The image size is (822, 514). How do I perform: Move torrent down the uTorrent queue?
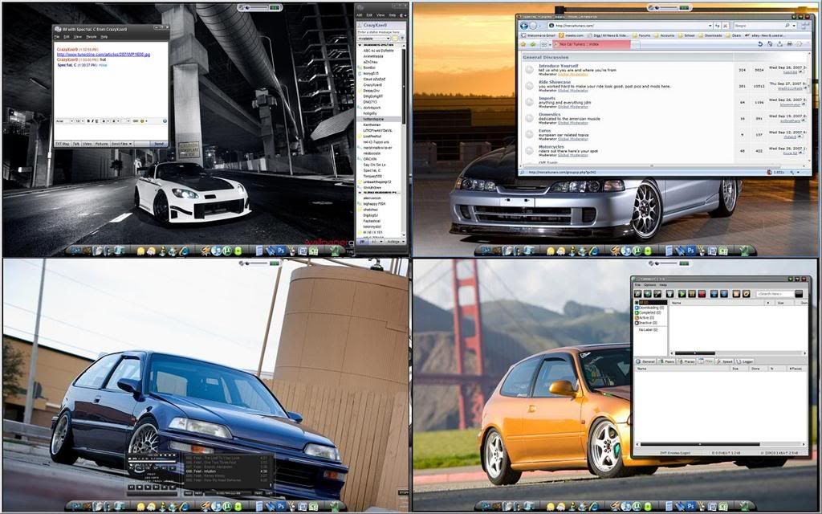724,294
